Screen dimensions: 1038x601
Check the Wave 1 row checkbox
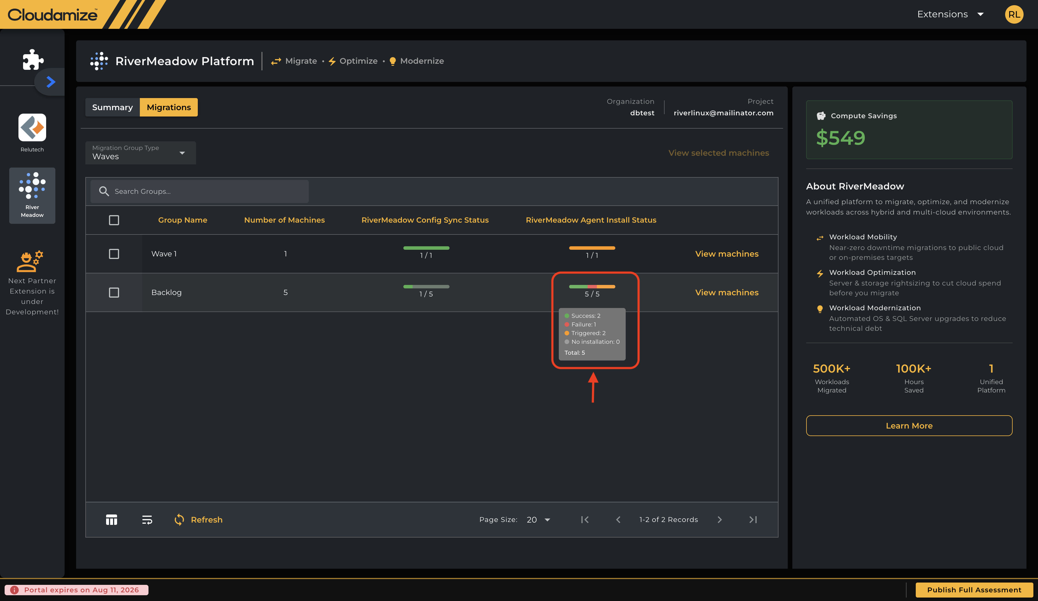click(114, 254)
